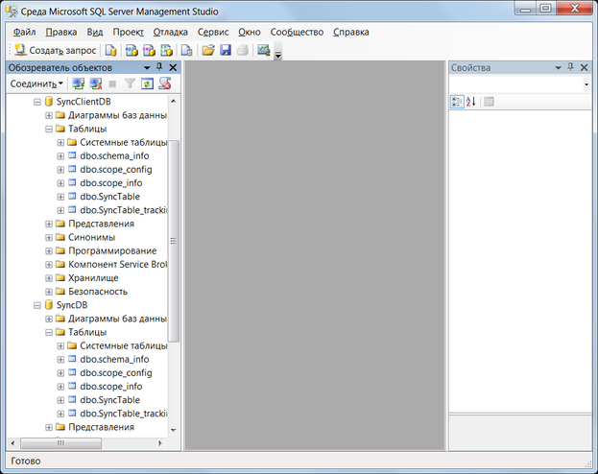The image size is (598, 474).
Task: Click the disconnect server icon
Action: click(x=95, y=84)
